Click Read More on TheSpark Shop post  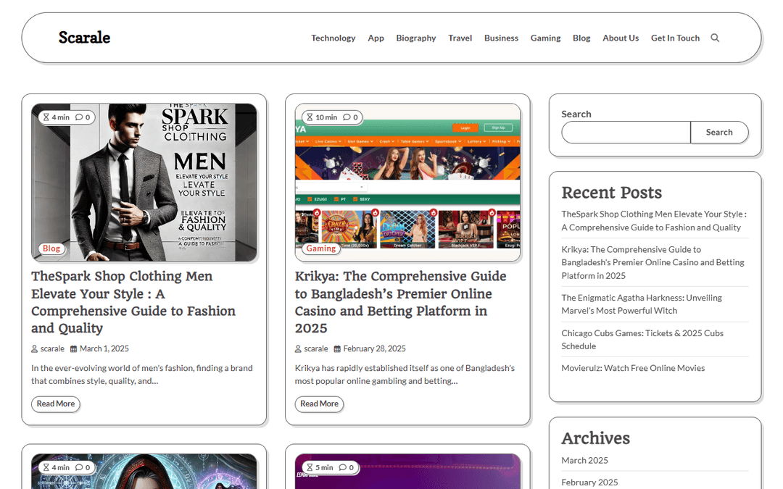[55, 404]
